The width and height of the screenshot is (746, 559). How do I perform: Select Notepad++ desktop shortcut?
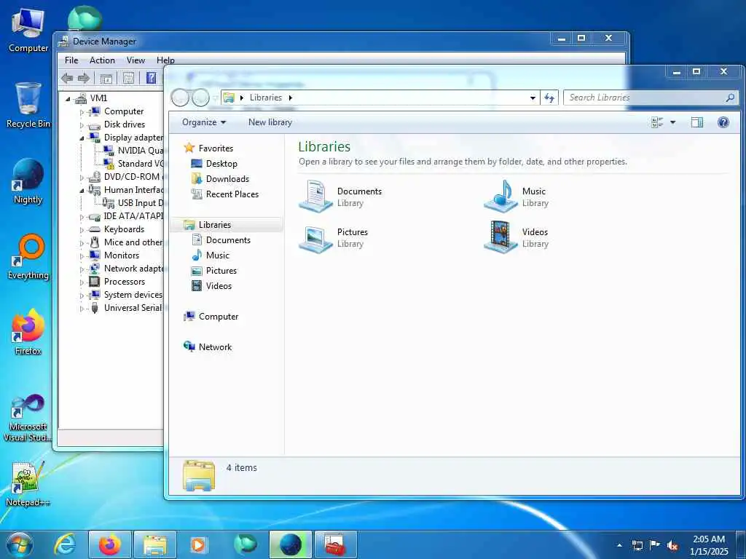pos(28,484)
